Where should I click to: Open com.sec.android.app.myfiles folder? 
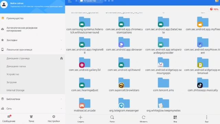203,24
